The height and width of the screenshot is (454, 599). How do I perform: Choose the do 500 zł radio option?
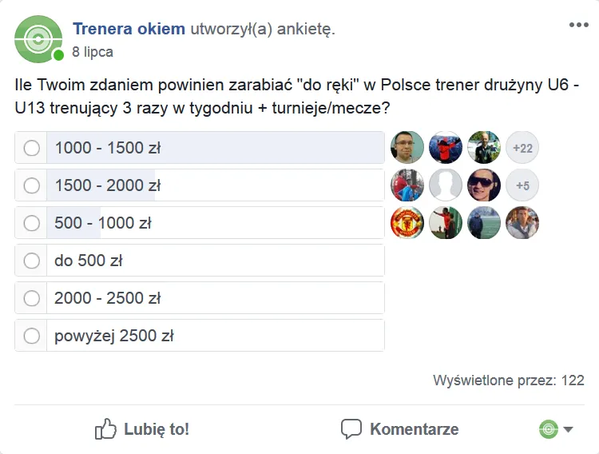point(32,261)
